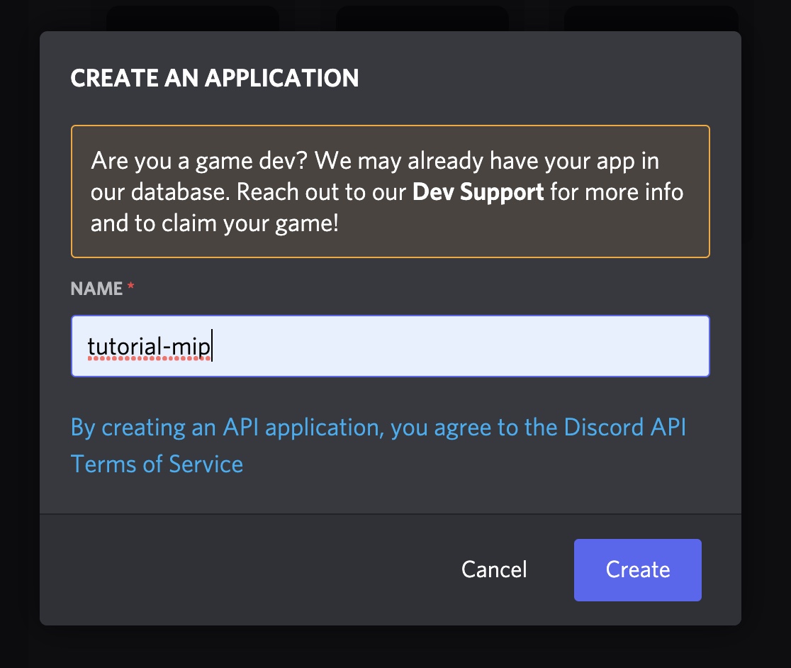This screenshot has height=668, width=791.
Task: Click the dialog footer left of Cancel
Action: [x=242, y=570]
